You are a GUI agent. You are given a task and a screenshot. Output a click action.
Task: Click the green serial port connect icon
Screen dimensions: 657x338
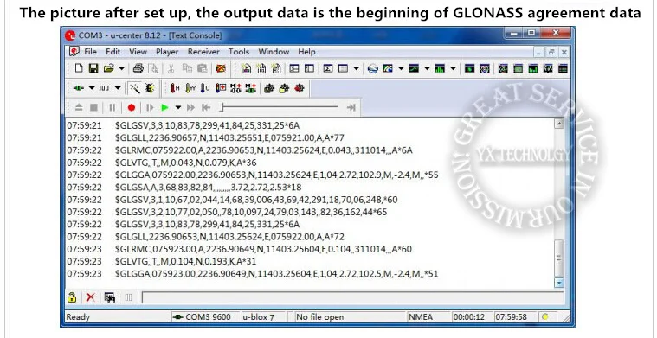(79, 88)
